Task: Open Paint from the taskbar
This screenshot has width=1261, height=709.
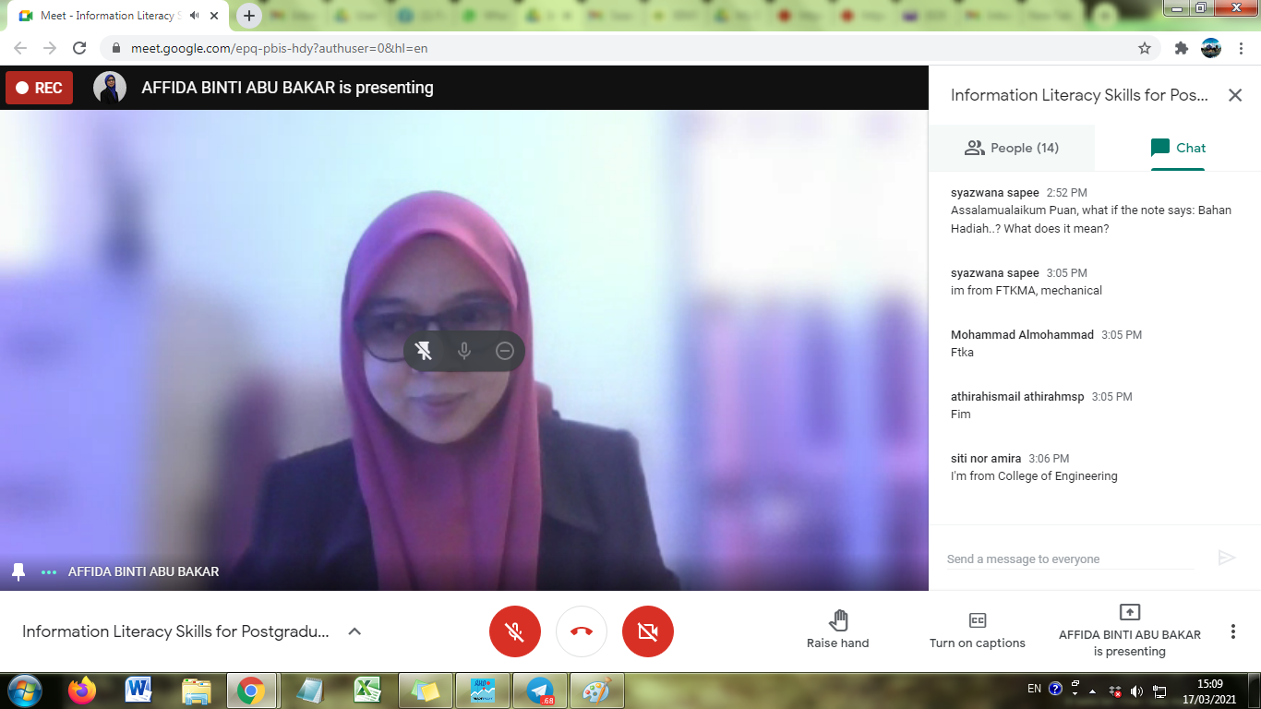Action: (x=597, y=690)
